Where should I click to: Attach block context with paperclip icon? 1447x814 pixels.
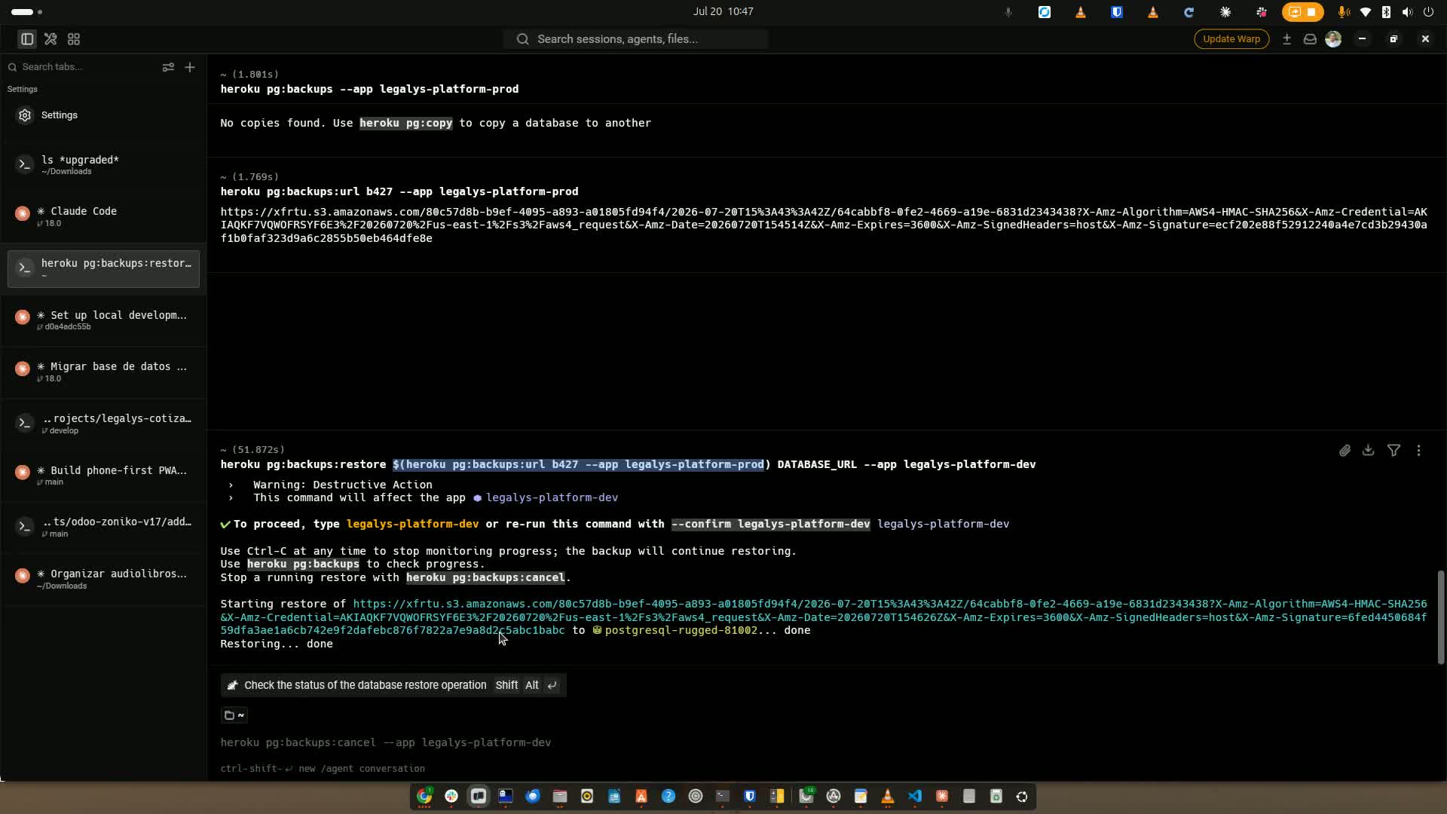tap(1345, 451)
